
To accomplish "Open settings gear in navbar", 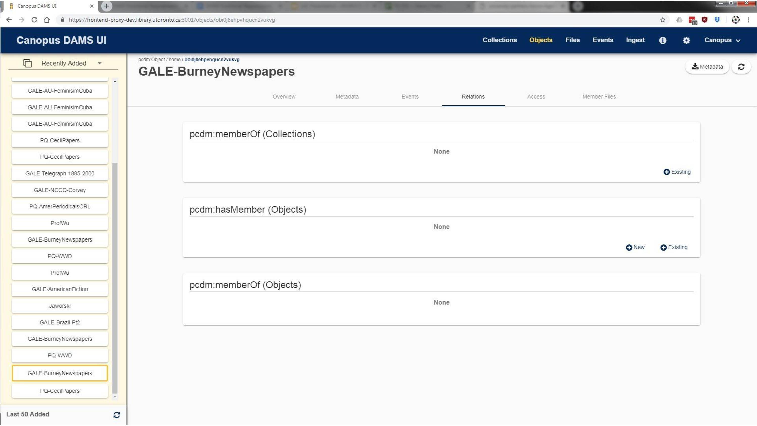I will 686,40.
